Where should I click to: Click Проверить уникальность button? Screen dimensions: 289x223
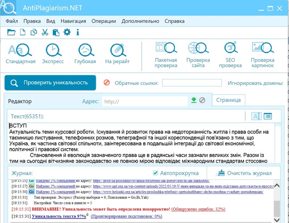click(50, 83)
